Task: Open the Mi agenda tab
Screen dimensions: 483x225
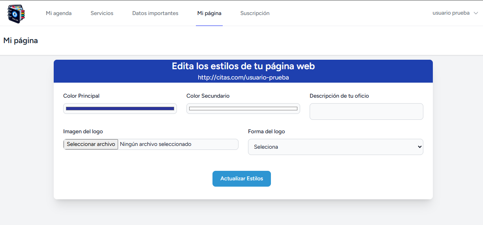Action: [59, 13]
